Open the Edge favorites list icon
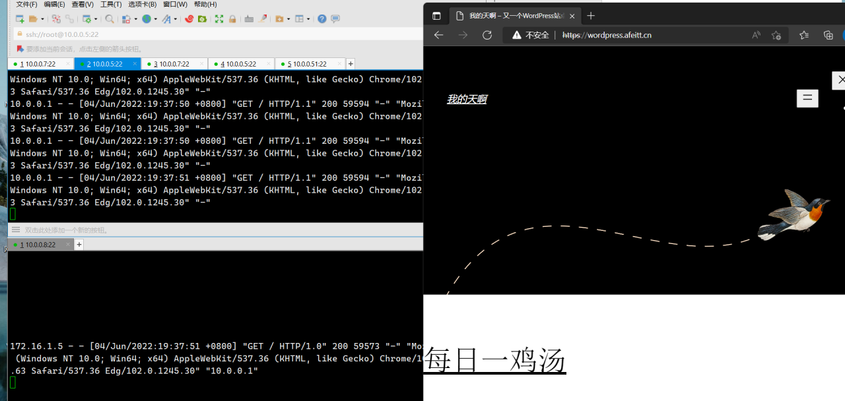The image size is (845, 401). pos(803,35)
